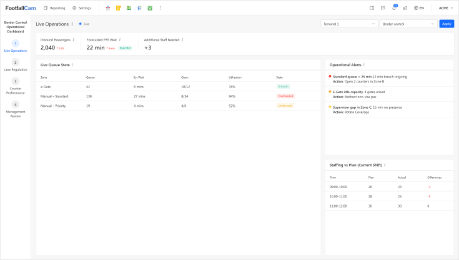Viewport: 459px width, 260px height.
Task: Open the more shortcuts vertical dots menu
Action: tap(160, 8)
